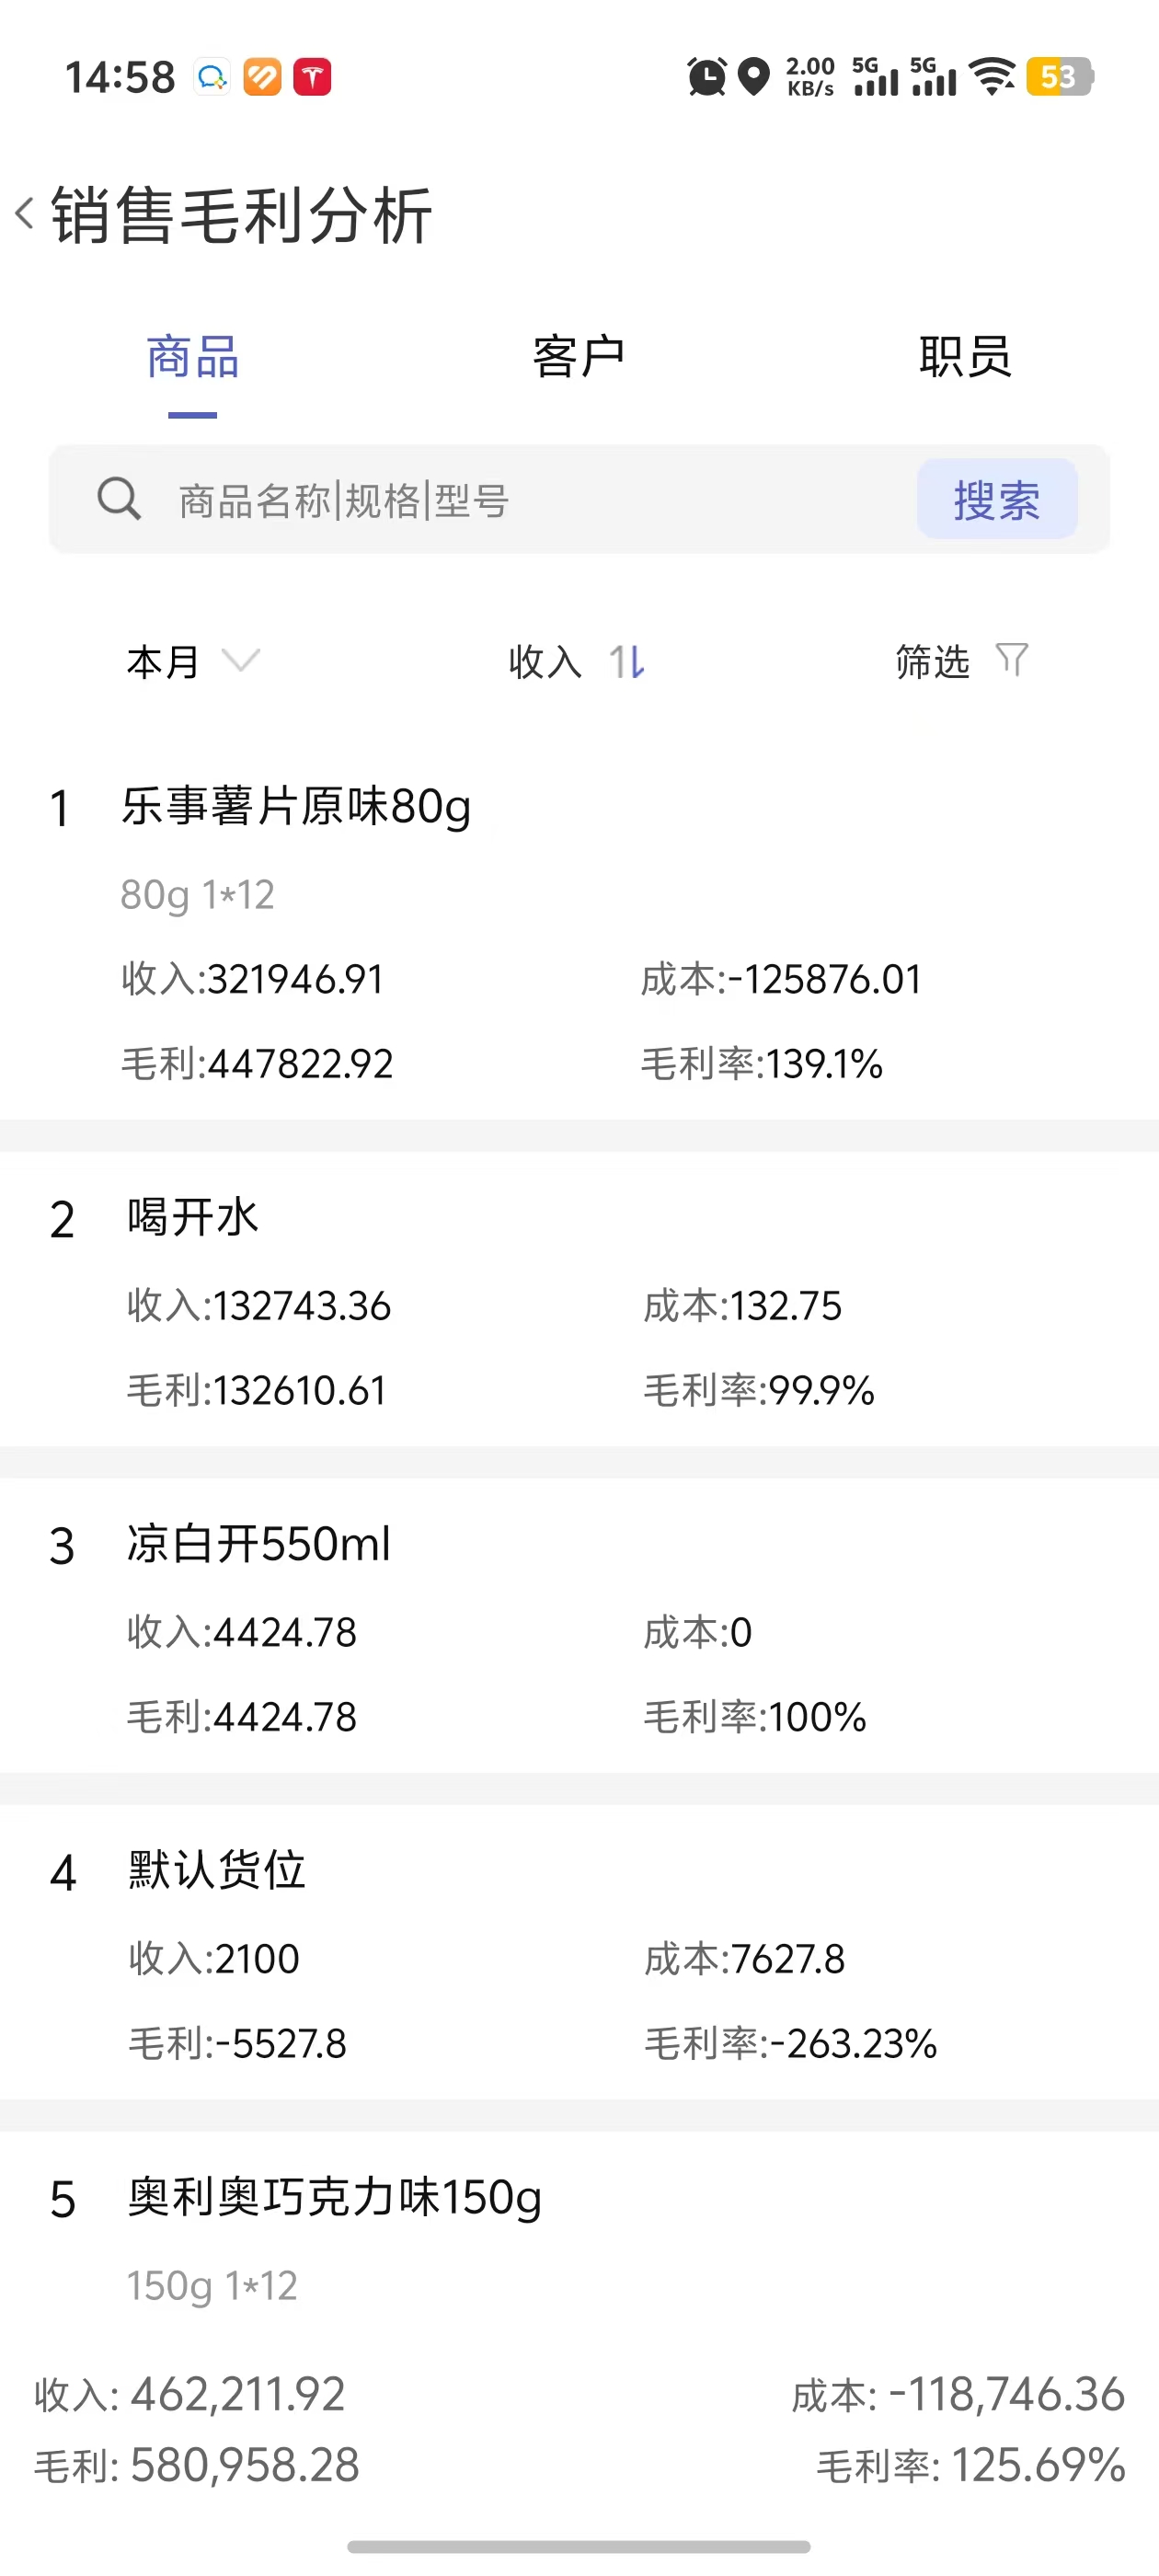Tap the alarm clock status icon

coord(706,77)
